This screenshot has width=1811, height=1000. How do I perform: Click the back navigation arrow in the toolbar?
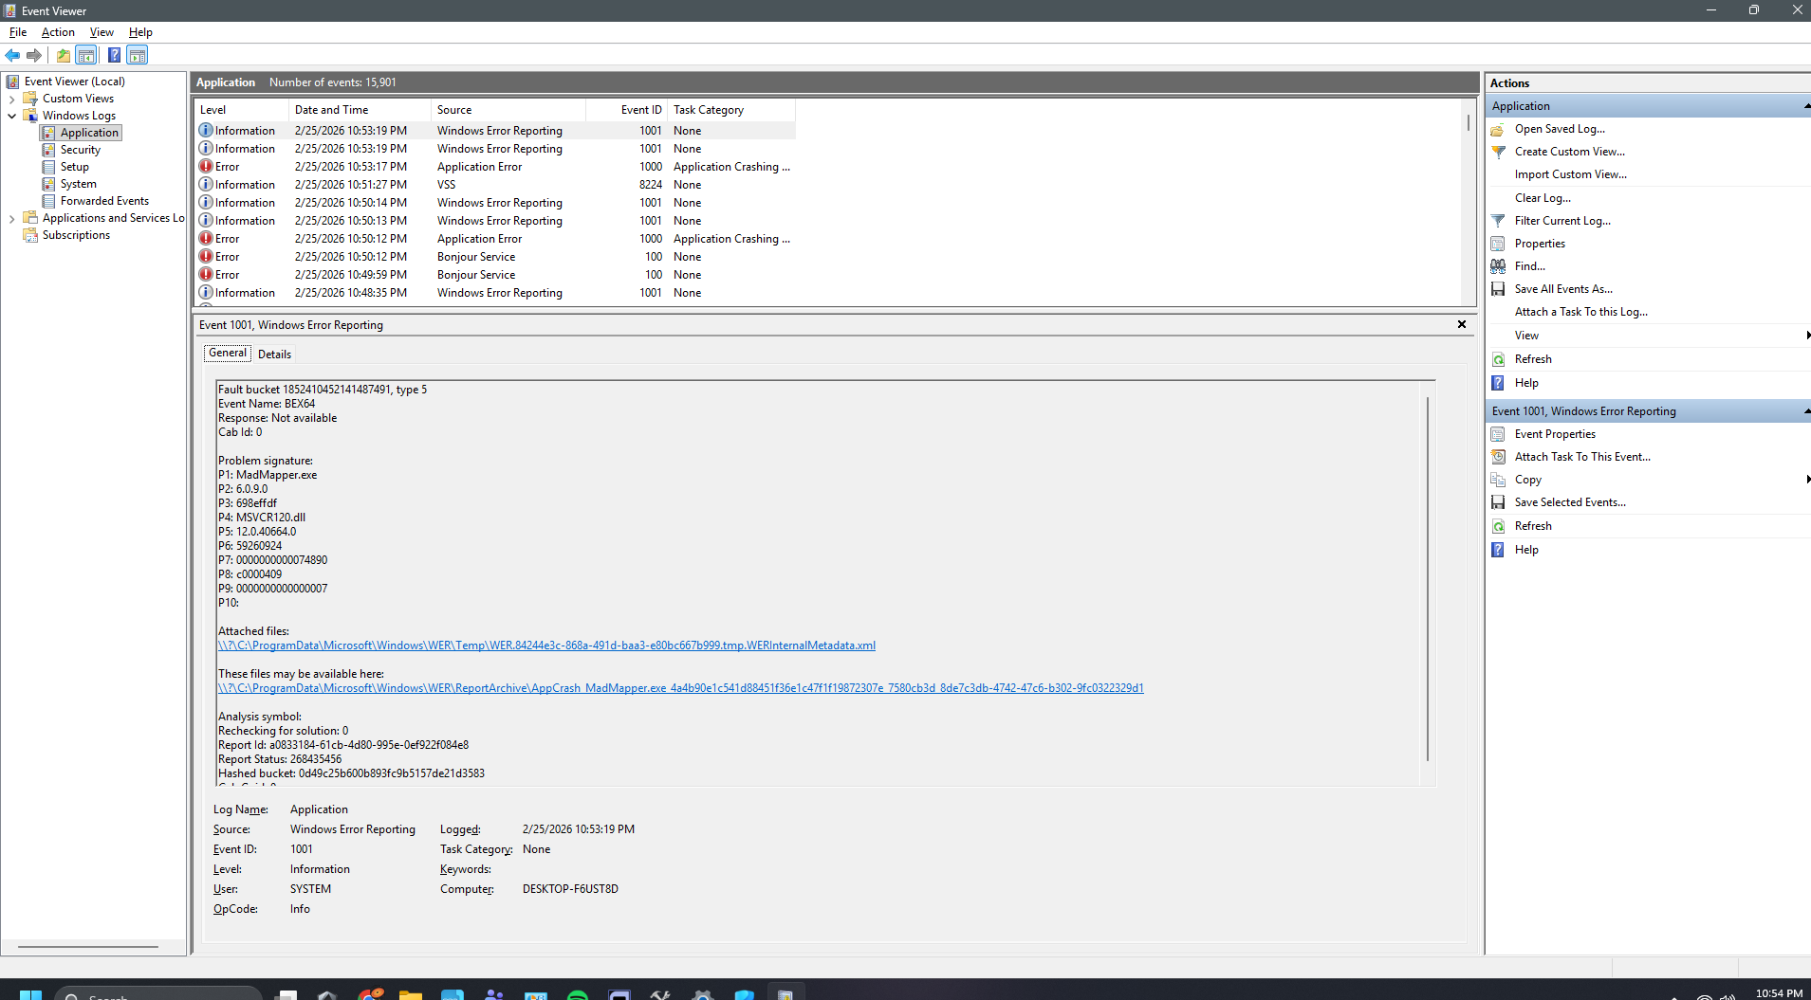(12, 55)
